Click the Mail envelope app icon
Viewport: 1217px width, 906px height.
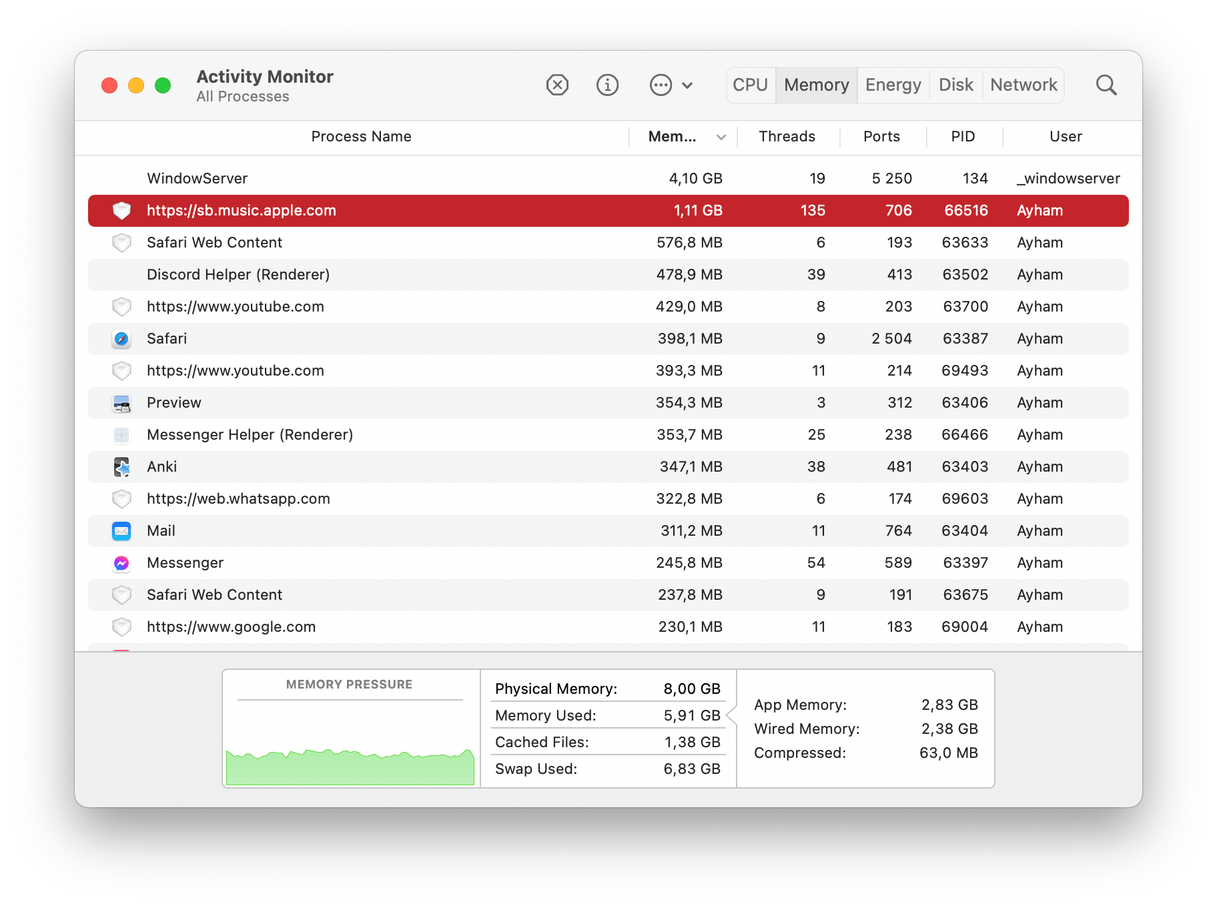(121, 531)
